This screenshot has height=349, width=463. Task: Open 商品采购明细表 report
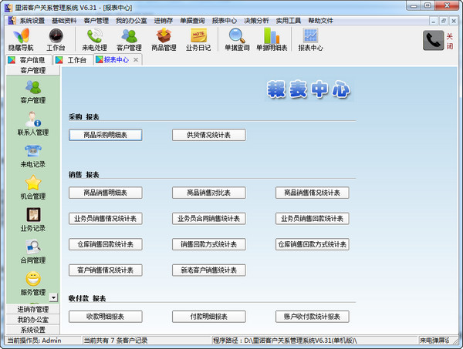106,135
